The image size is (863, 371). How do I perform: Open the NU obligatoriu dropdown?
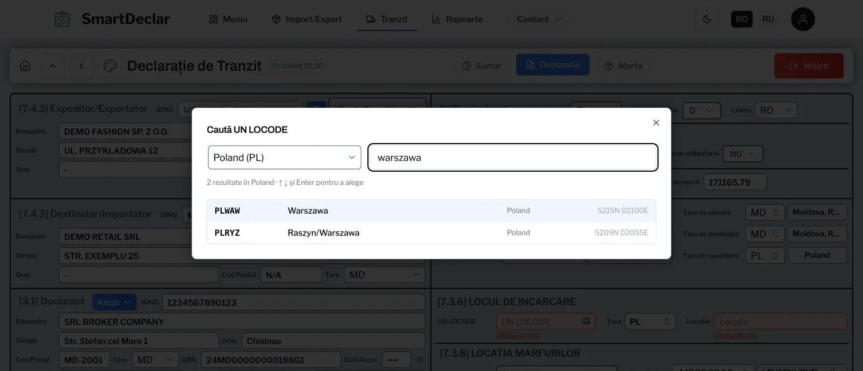(743, 154)
